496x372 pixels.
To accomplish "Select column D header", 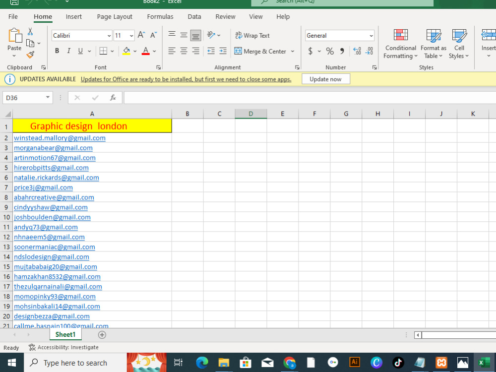I will [x=251, y=114].
